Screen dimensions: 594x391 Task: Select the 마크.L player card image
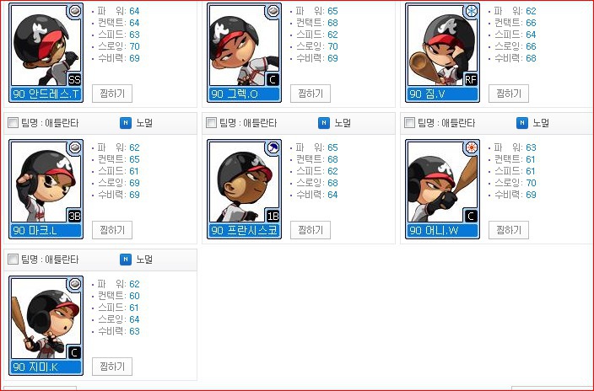tap(46, 189)
